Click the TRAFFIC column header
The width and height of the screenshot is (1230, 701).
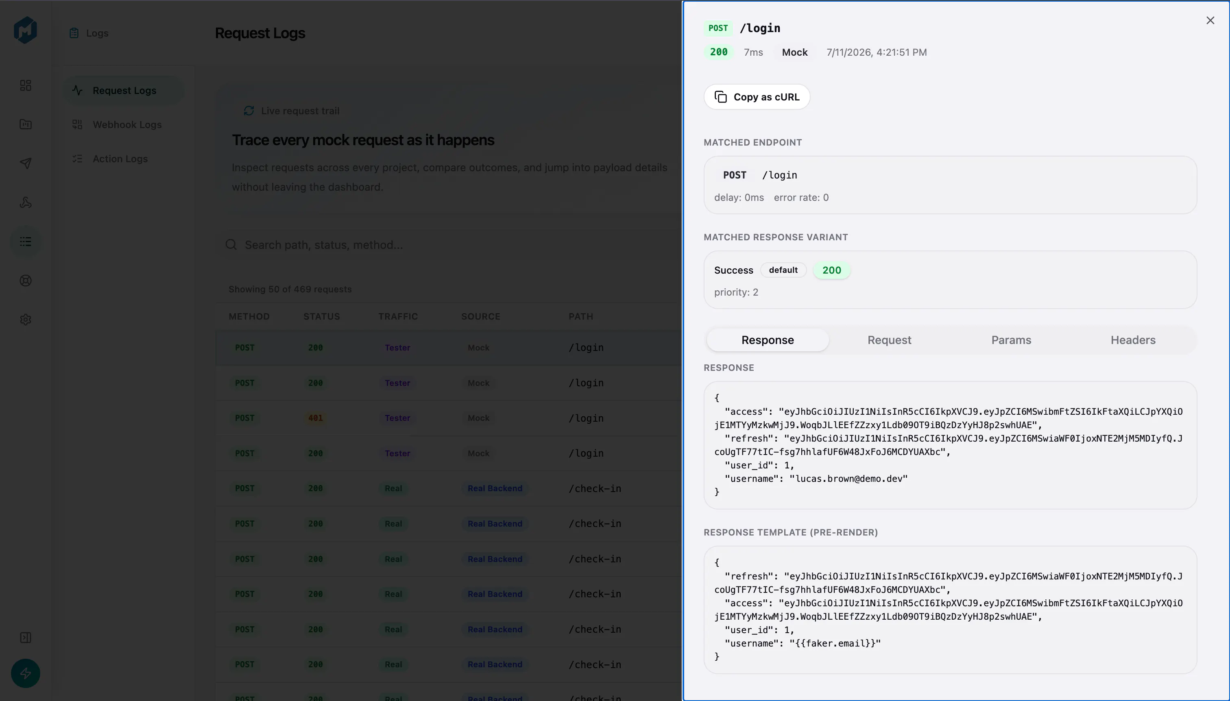point(398,316)
